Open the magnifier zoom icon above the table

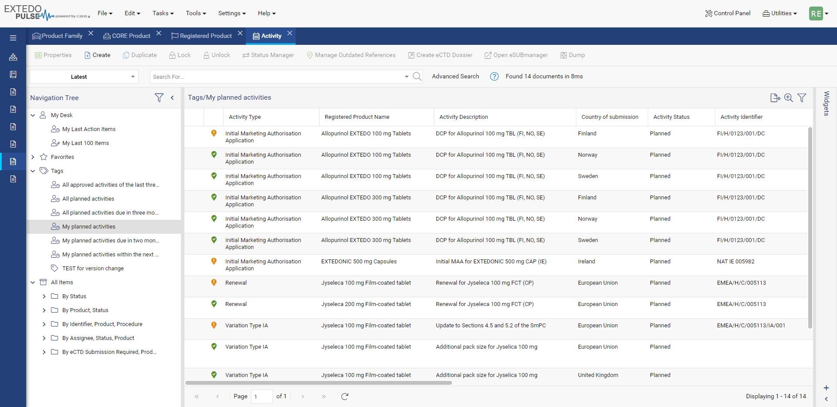(789, 98)
